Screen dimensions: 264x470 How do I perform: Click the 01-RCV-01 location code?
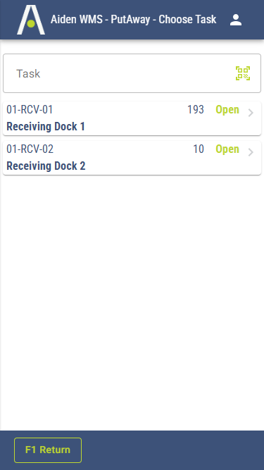click(30, 110)
